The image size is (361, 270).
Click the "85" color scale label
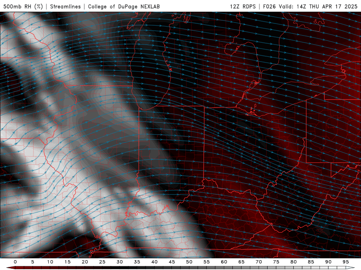pyautogui.click(x=311, y=262)
